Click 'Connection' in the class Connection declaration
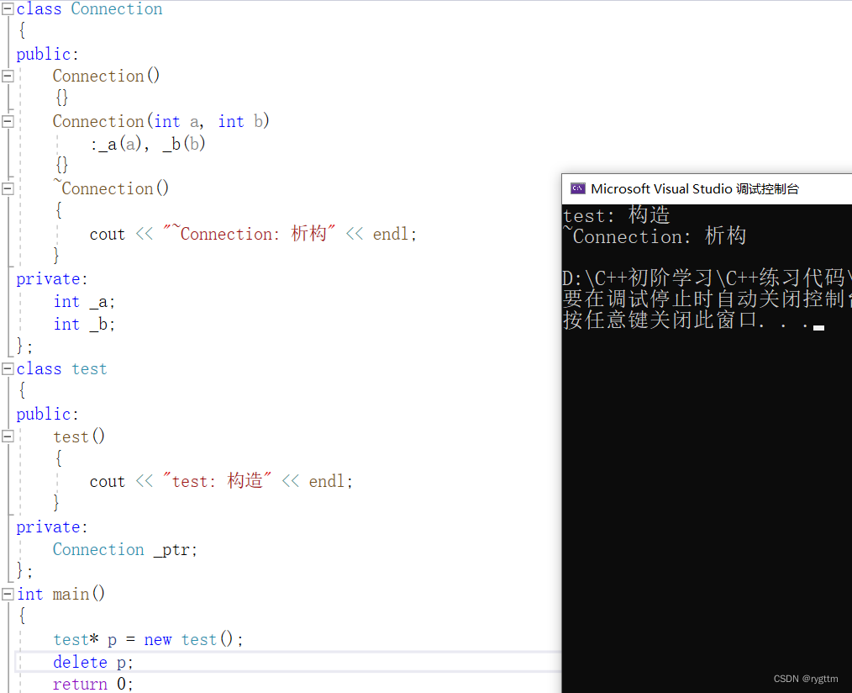 pyautogui.click(x=116, y=8)
